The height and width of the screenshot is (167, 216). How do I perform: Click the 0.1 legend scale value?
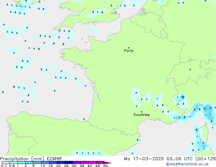pos(4,166)
